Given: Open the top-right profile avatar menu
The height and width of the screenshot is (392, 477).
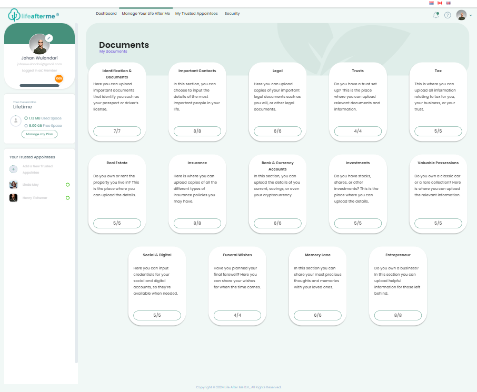Looking at the screenshot, I should point(461,15).
